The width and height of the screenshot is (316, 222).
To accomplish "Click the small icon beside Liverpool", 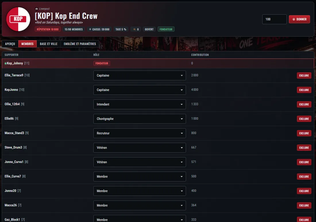I will [x=36, y=9].
